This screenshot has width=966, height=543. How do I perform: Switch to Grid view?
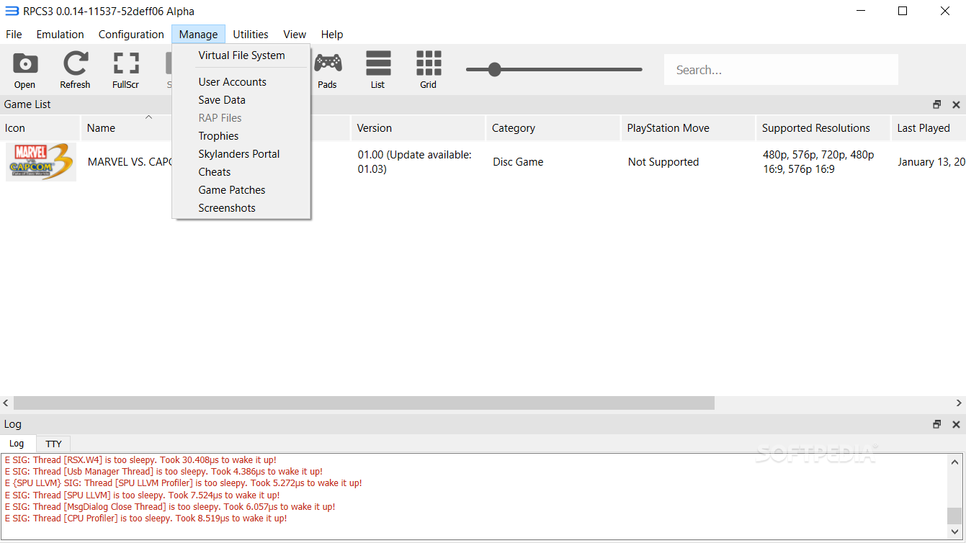[429, 70]
